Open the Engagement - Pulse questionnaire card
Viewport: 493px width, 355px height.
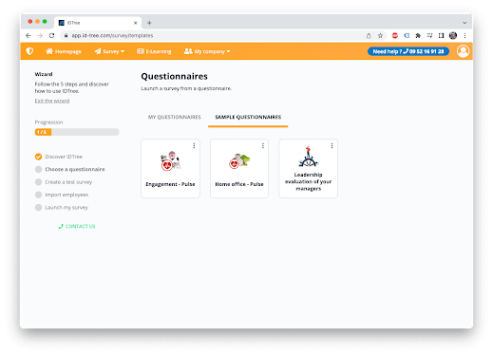tap(170, 169)
